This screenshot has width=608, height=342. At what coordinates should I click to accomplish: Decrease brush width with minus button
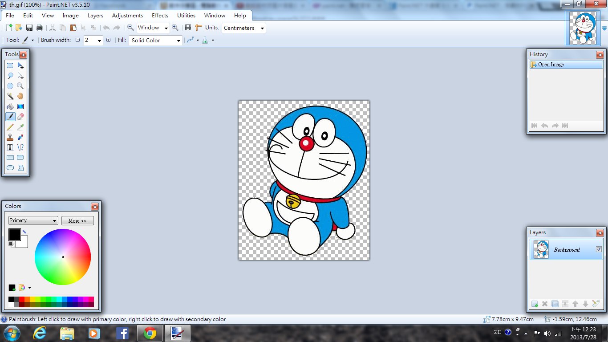click(77, 40)
